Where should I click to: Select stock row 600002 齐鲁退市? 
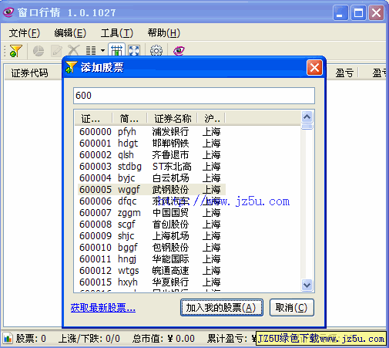(152, 155)
